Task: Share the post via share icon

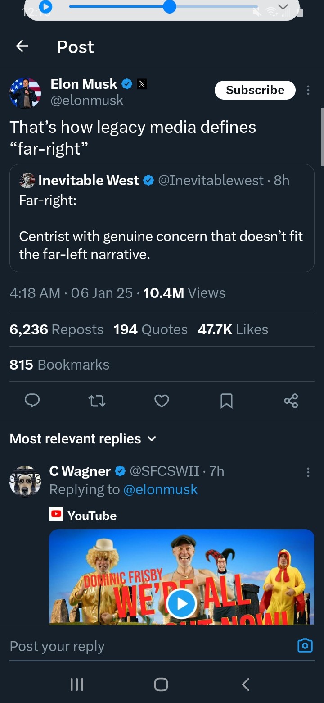Action: [291, 401]
